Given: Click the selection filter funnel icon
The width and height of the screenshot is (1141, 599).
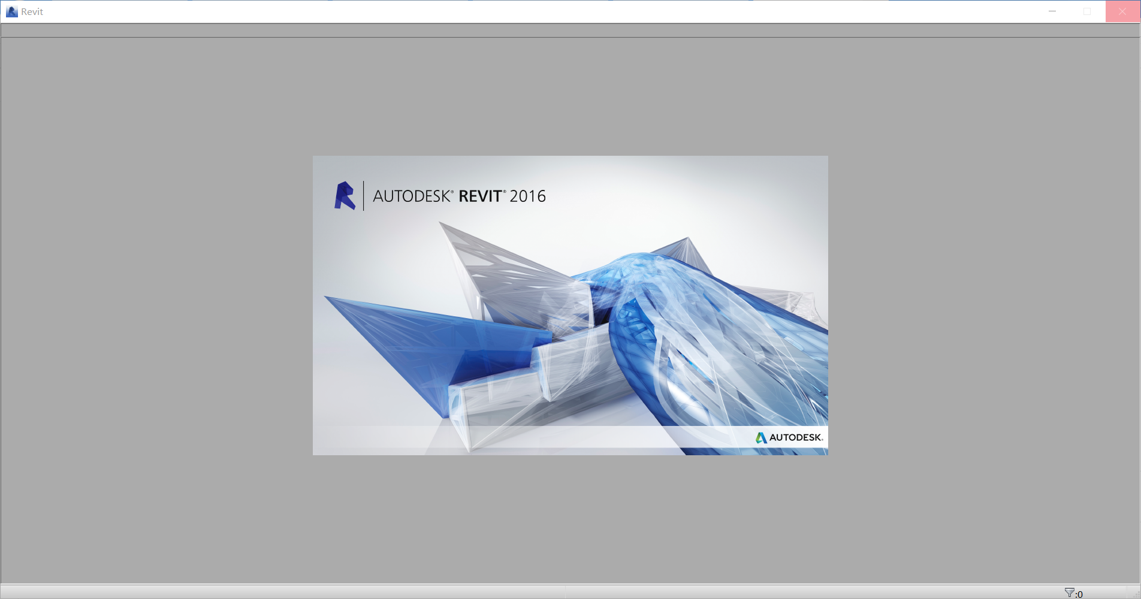Looking at the screenshot, I should click(1070, 592).
